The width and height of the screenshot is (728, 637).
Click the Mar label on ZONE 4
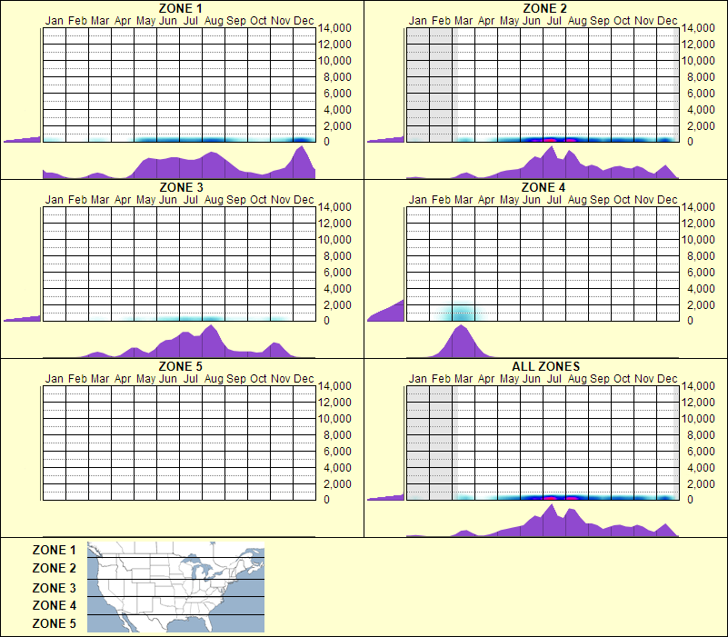coord(463,197)
